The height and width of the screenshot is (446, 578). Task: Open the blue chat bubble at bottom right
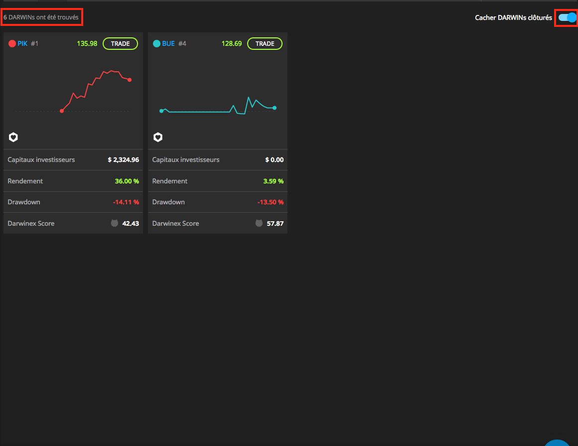coord(557,443)
